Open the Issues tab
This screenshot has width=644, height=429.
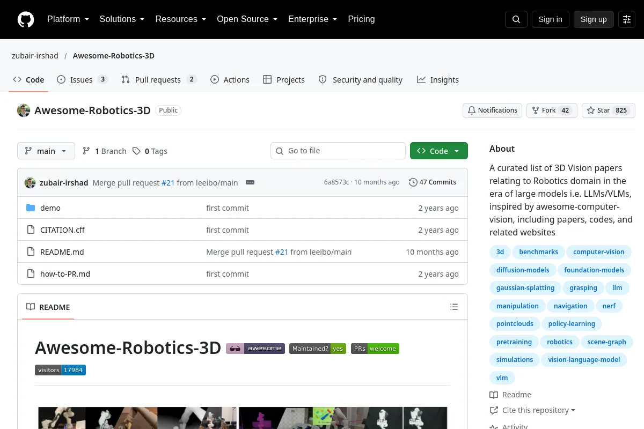83,80
